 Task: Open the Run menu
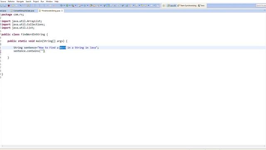click(42, 1)
